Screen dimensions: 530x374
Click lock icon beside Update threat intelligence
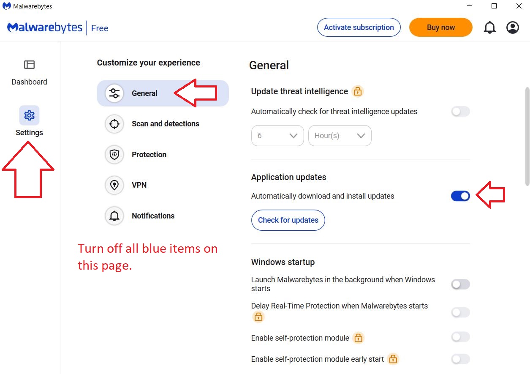[358, 91]
